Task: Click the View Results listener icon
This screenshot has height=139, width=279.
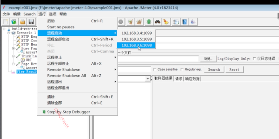Action: (x=13, y=72)
